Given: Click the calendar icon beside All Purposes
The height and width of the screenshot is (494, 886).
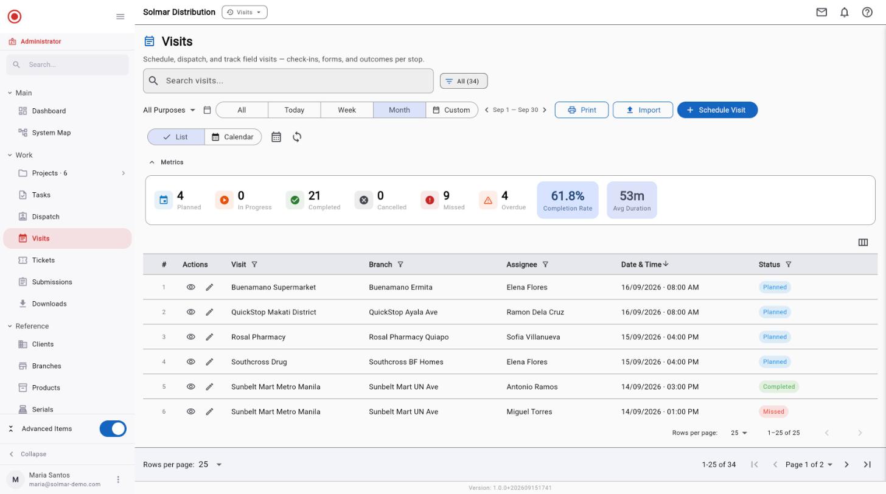Looking at the screenshot, I should pyautogui.click(x=207, y=110).
